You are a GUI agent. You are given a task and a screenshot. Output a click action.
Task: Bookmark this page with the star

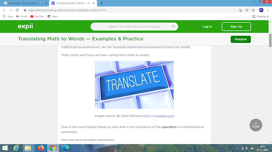pyautogui.click(x=253, y=10)
